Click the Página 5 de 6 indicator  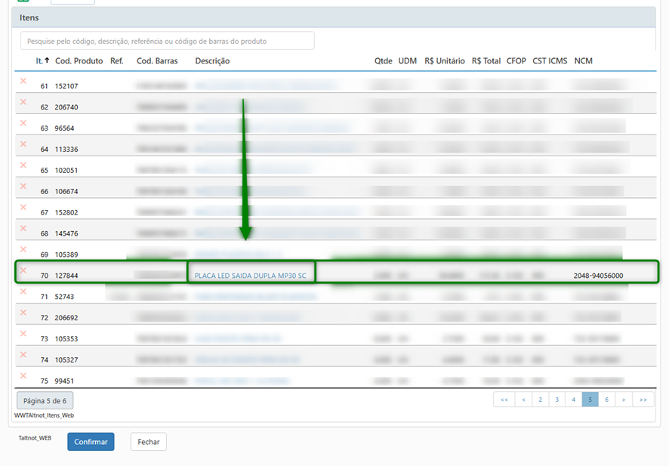45,401
